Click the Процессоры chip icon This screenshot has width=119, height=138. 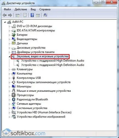14,95
